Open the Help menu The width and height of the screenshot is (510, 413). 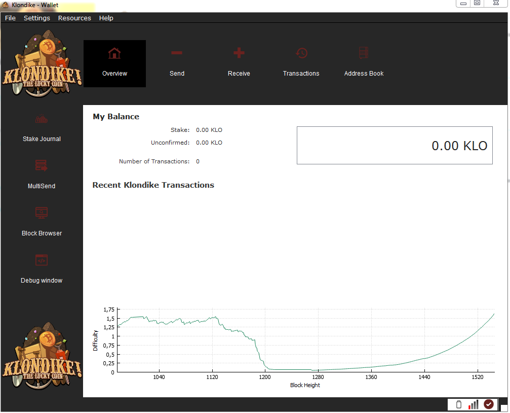pos(106,18)
